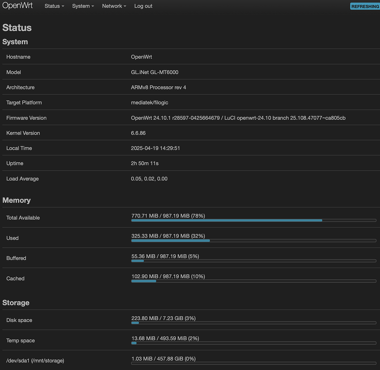The height and width of the screenshot is (370, 380).
Task: Select the /dev/sda1 storage entry
Action: click(x=35, y=360)
